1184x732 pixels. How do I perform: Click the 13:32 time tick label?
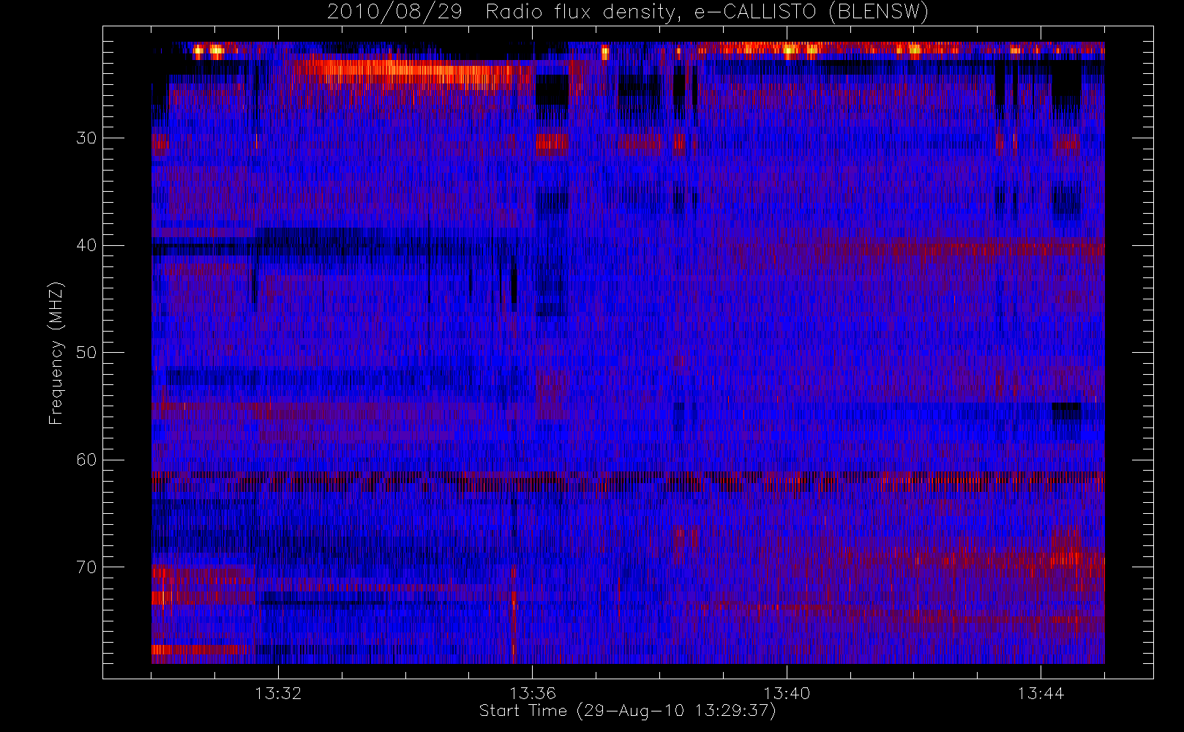(278, 692)
